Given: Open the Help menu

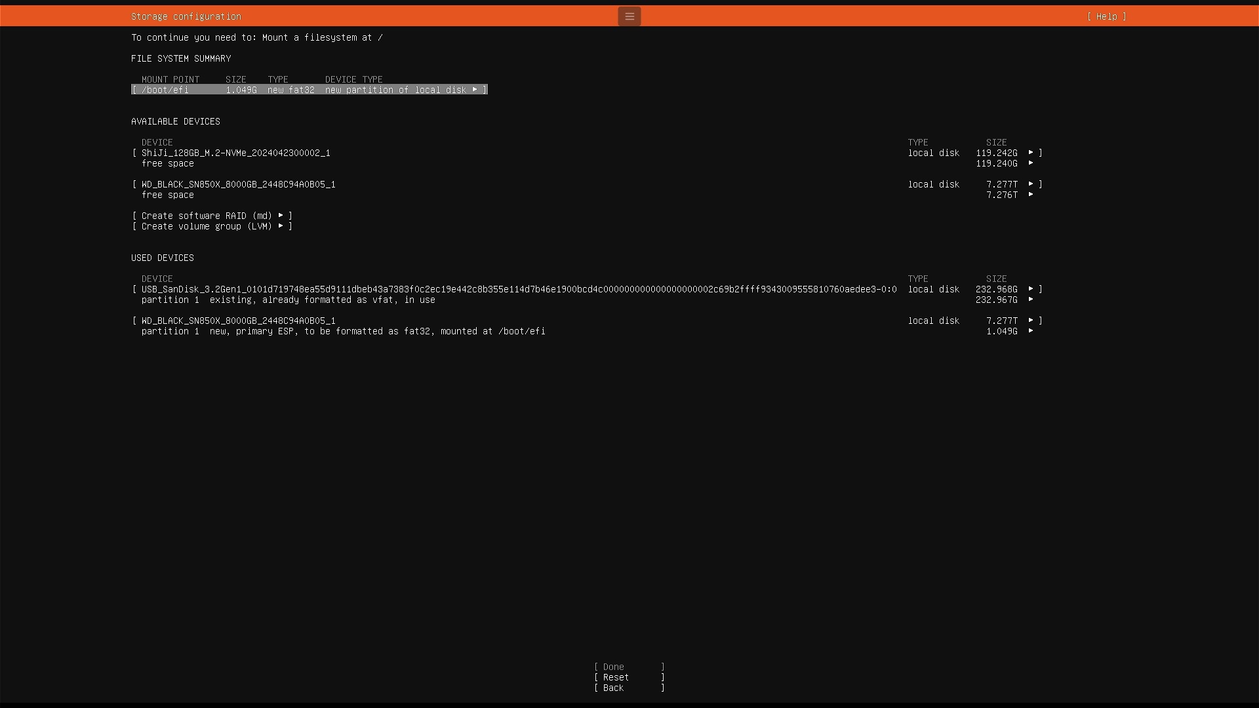Looking at the screenshot, I should click(1106, 16).
